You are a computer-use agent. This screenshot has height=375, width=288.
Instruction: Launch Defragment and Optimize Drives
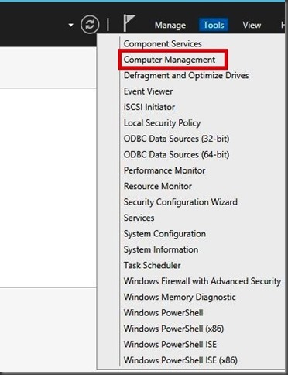[186, 75]
